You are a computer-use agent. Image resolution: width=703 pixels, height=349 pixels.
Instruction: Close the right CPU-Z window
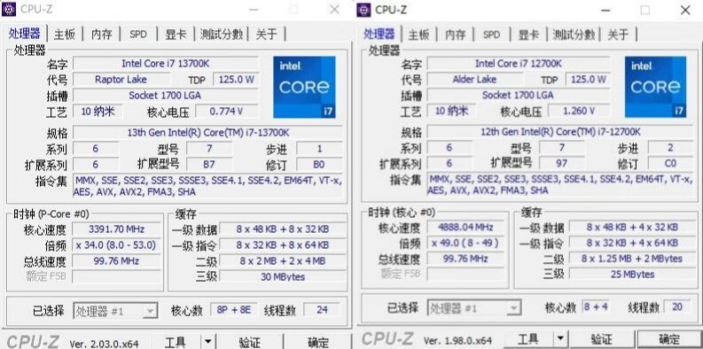685,10
